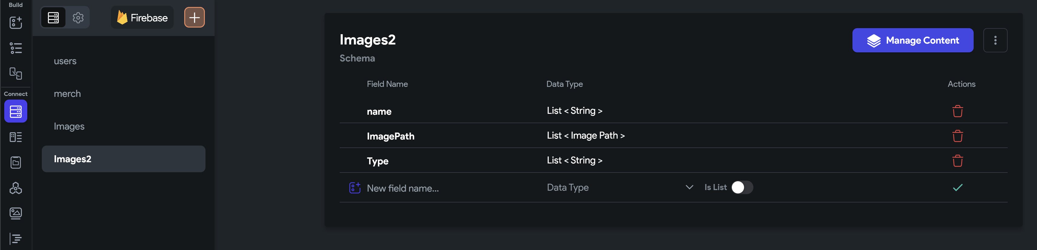
Task: Delete the ImagePath field
Action: click(957, 136)
